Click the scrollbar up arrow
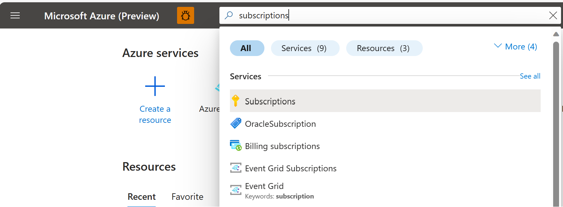The image size is (563, 207). pos(556,34)
